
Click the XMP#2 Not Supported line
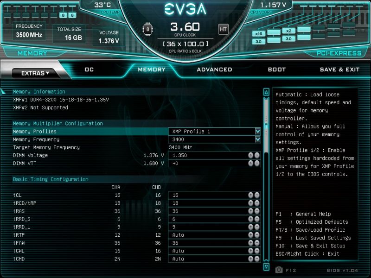pos(40,107)
